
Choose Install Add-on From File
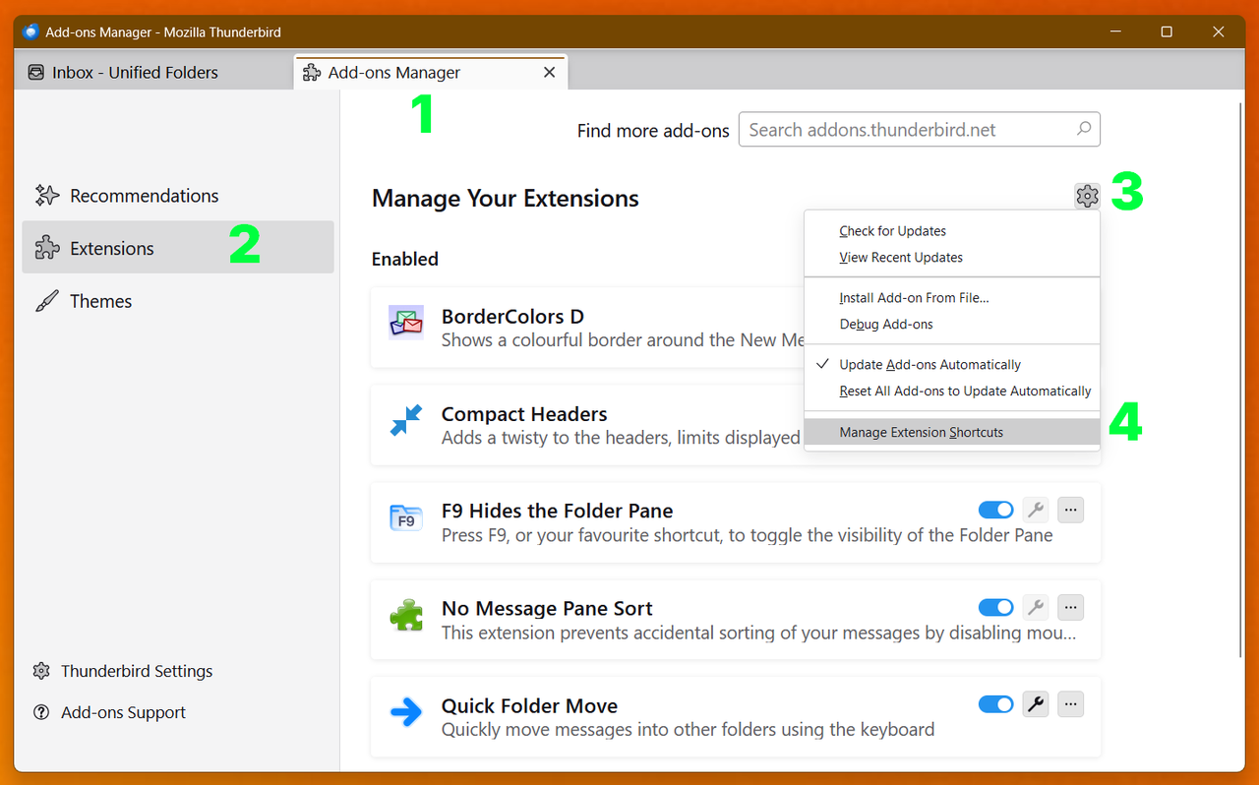coord(951,298)
